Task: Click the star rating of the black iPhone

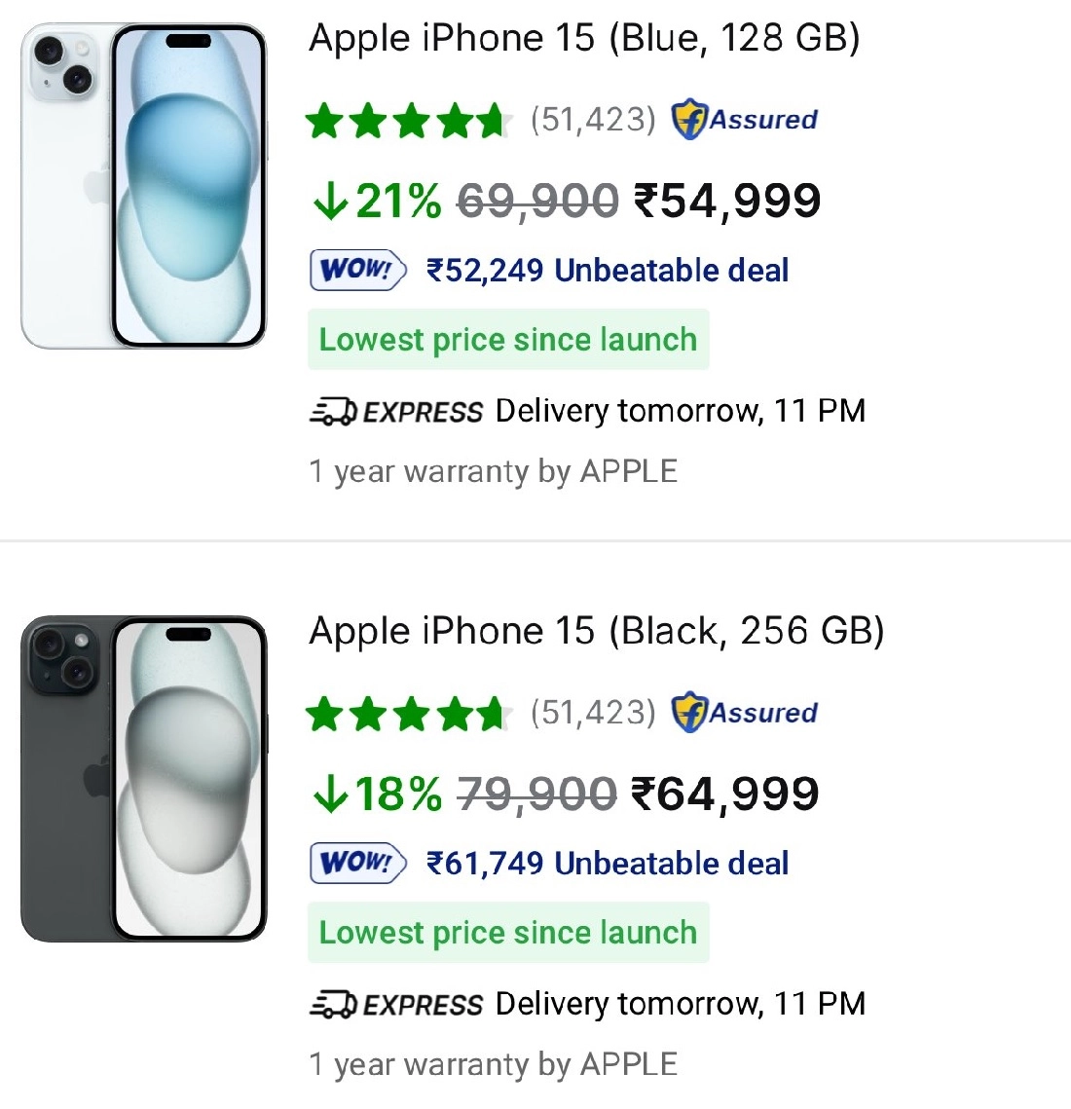Action: [x=407, y=714]
